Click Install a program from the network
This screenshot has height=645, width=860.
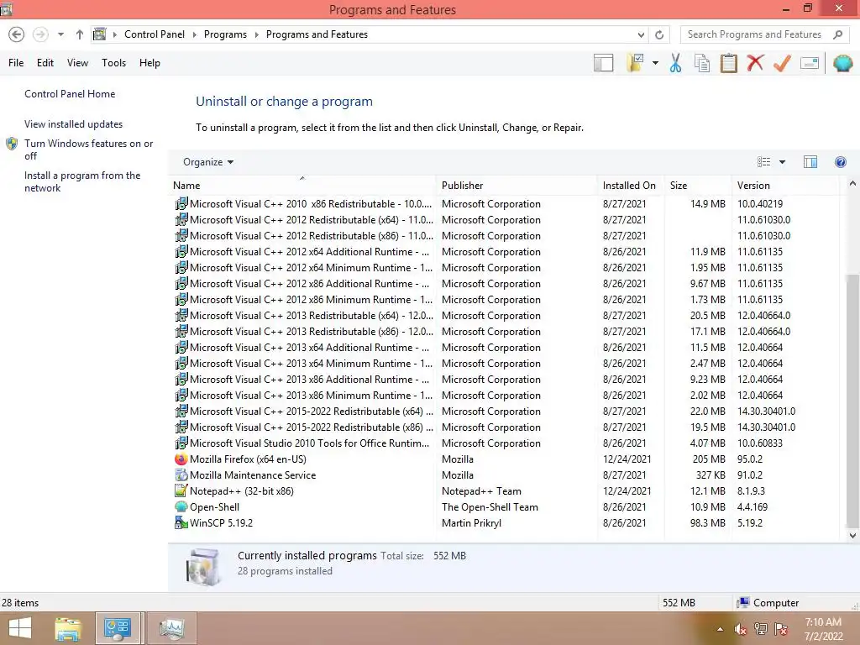(x=82, y=181)
